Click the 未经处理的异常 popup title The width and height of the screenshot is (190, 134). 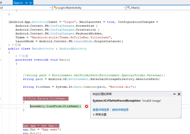pyautogui.click(x=102, y=94)
